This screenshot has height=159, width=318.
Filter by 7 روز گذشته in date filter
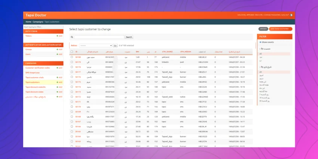pos(264,95)
